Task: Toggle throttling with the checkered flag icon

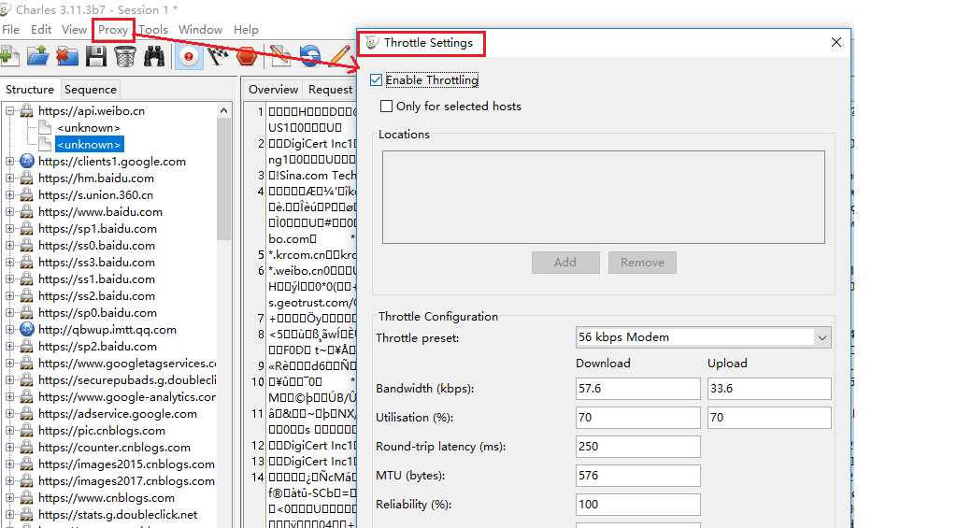Action: (x=218, y=56)
